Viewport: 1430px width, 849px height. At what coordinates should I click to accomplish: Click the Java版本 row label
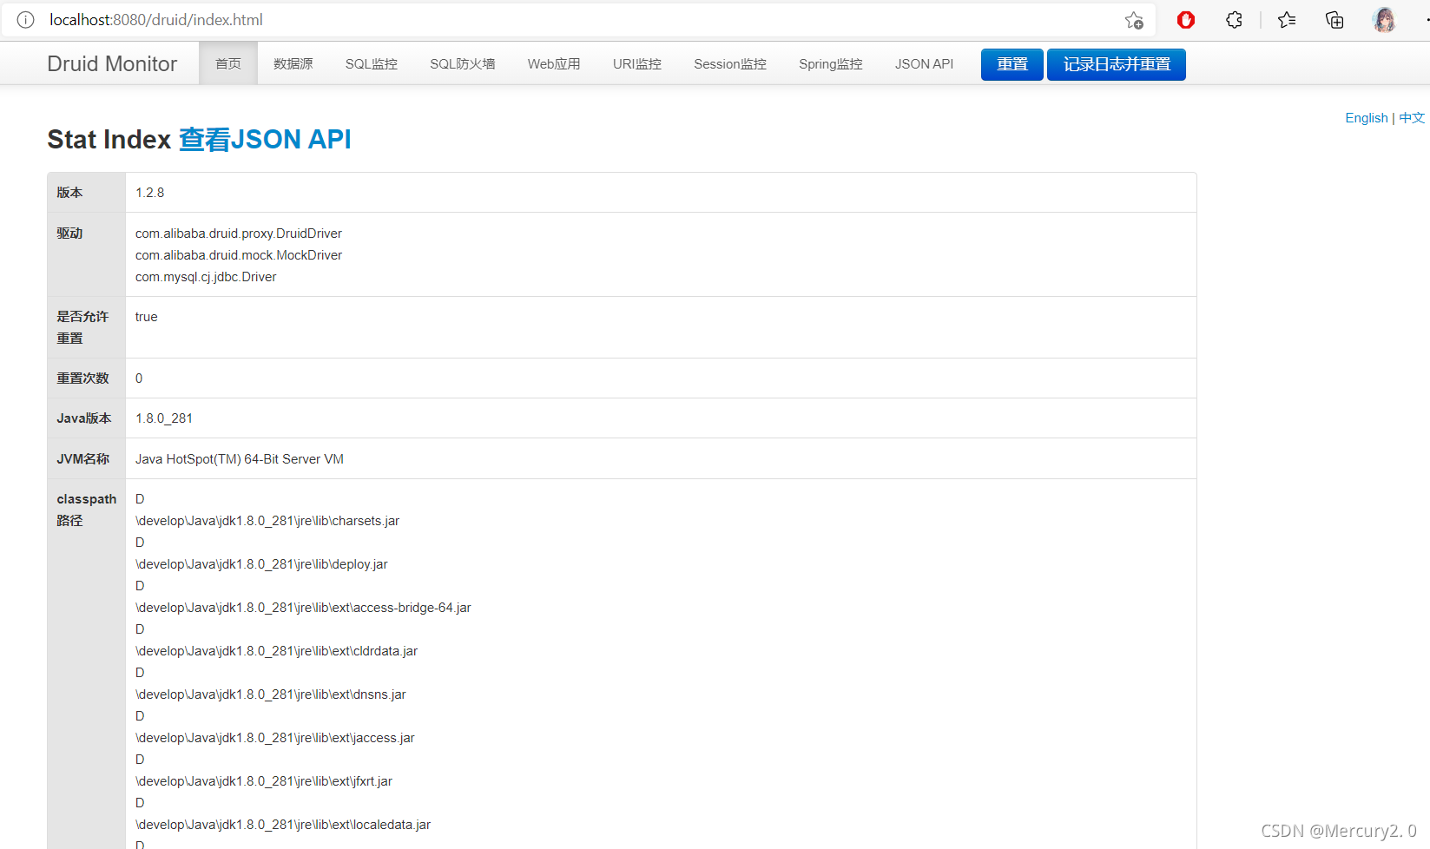pos(84,418)
